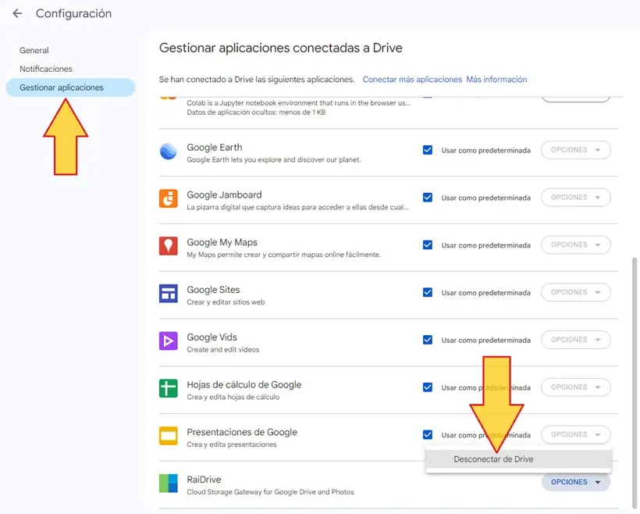Image resolution: width=640 pixels, height=514 pixels.
Task: Collapse the RaiDrive OPCIONES dropdown
Action: coord(575,482)
